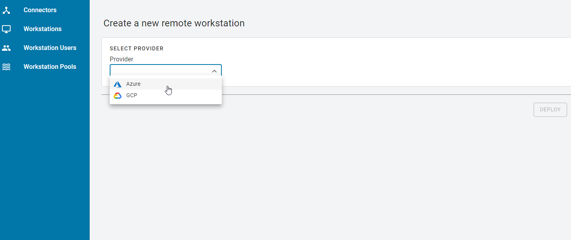The height and width of the screenshot is (240, 571).
Task: Click the Workstations monitor icon
Action: [x=6, y=29]
